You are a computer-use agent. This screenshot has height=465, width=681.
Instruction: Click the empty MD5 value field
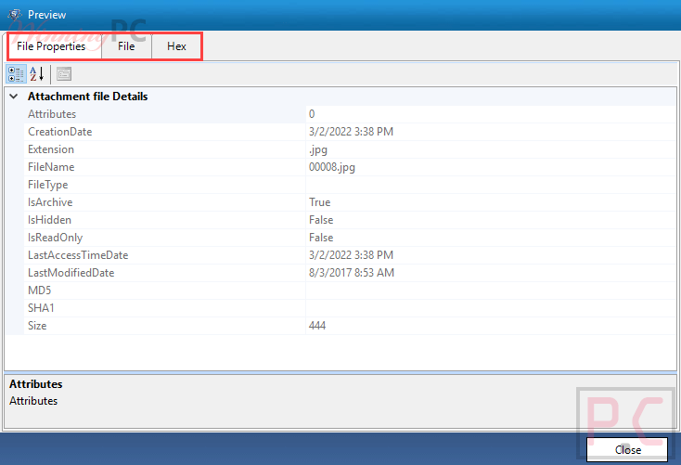pyautogui.click(x=491, y=291)
